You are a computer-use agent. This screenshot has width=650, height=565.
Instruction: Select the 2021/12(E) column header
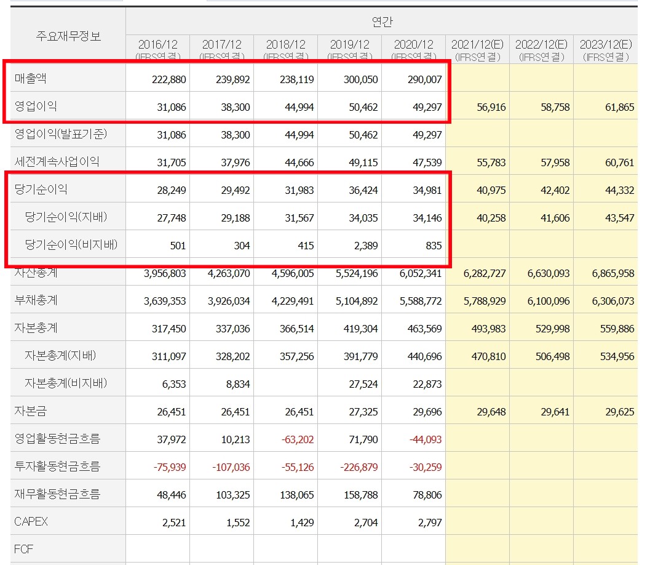pyautogui.click(x=478, y=49)
